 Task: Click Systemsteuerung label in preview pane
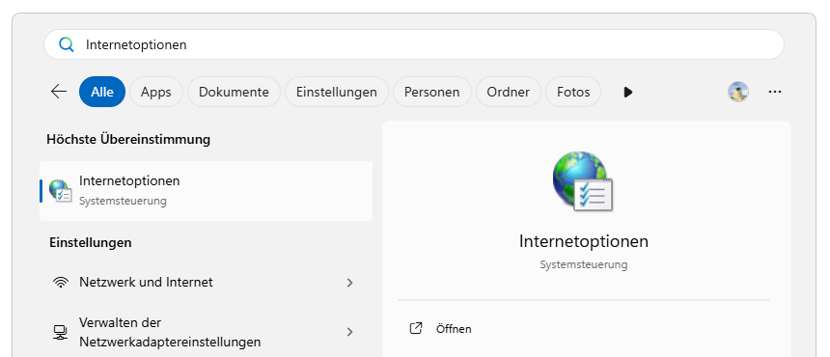click(x=583, y=264)
